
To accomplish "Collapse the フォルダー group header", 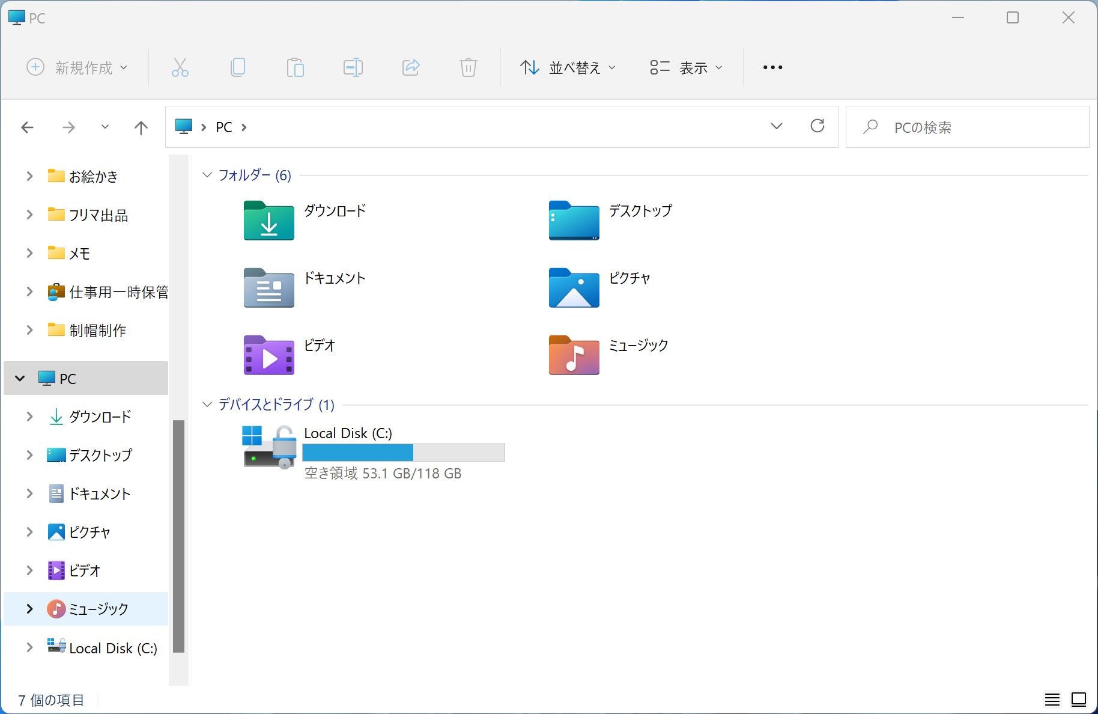I will [x=207, y=175].
